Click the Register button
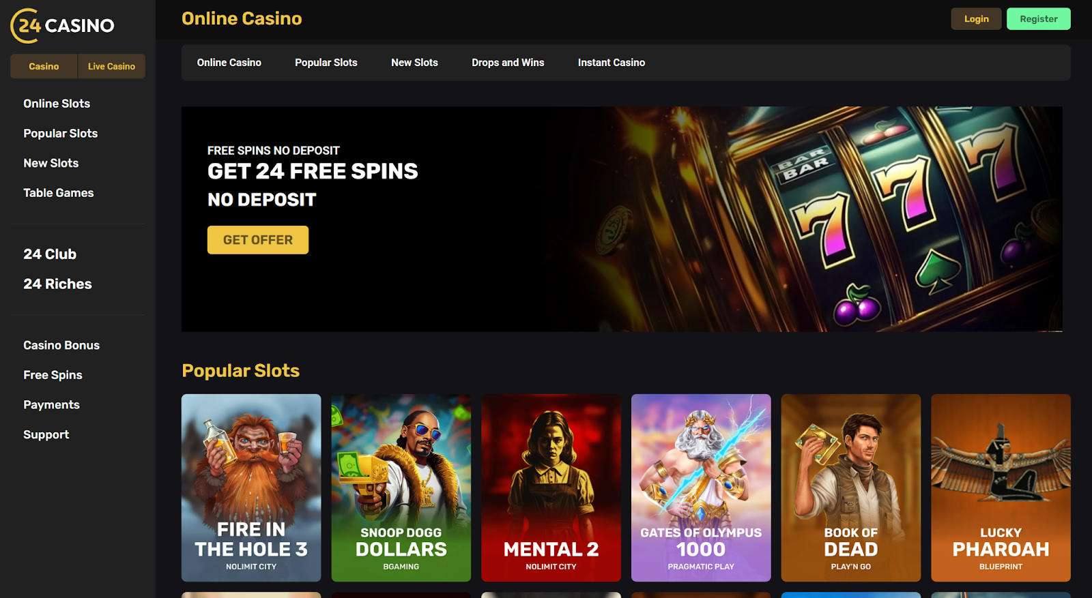 point(1038,19)
